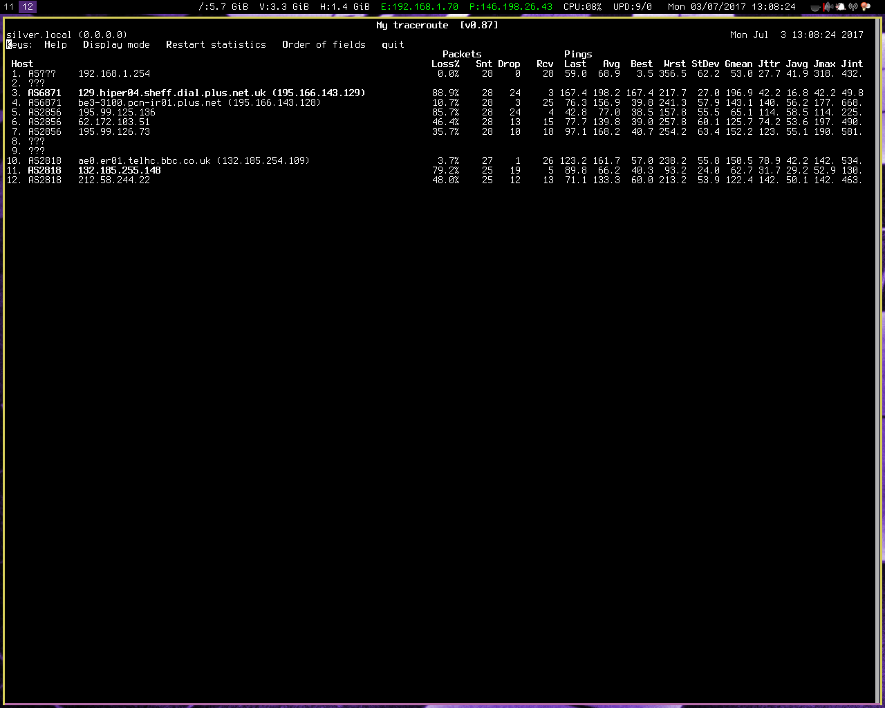This screenshot has height=708, width=885.
Task: Select hop 5 host 195.99.125.136
Action: [117, 112]
